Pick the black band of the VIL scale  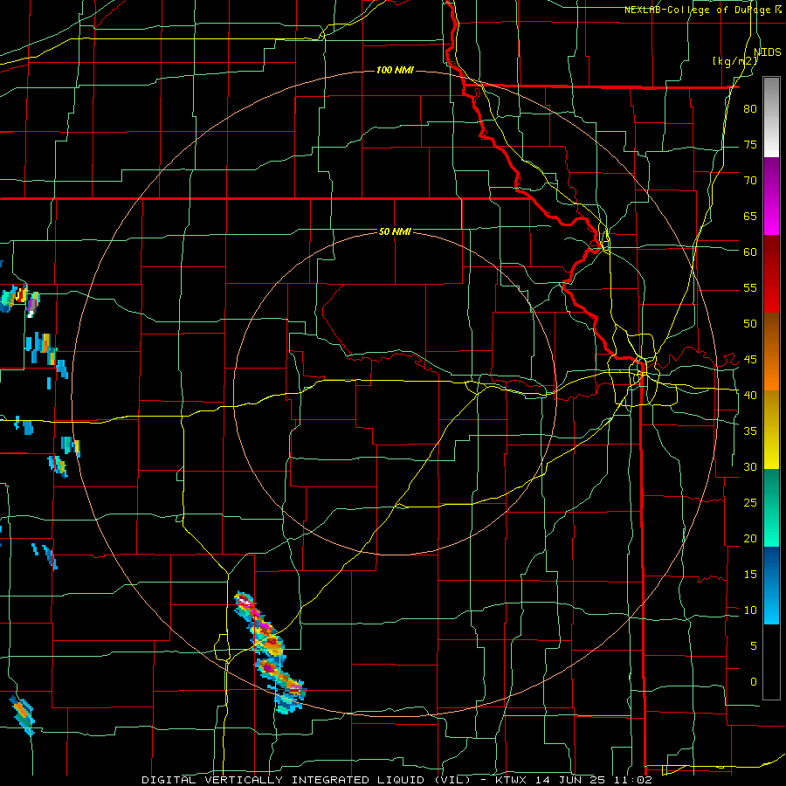point(771,662)
